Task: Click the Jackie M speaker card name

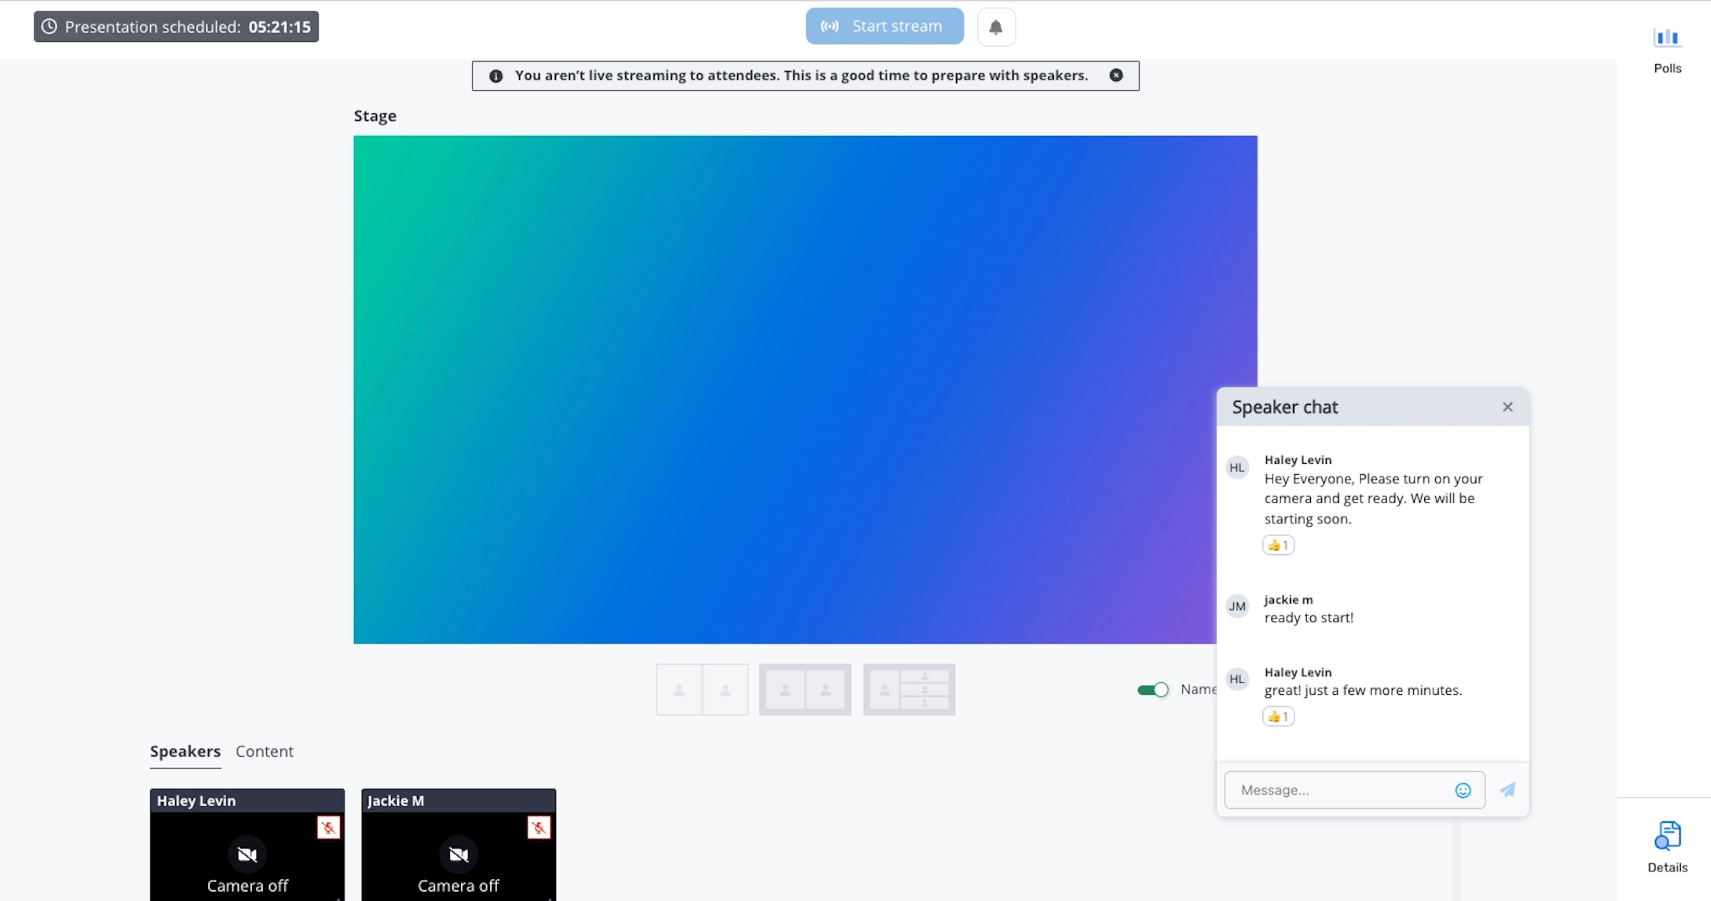Action: [395, 801]
